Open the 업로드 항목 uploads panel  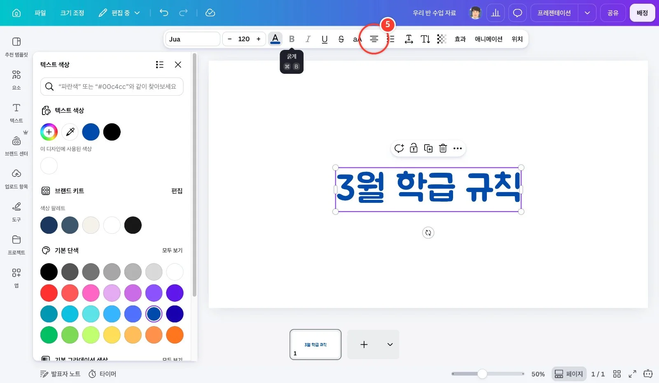[16, 179]
